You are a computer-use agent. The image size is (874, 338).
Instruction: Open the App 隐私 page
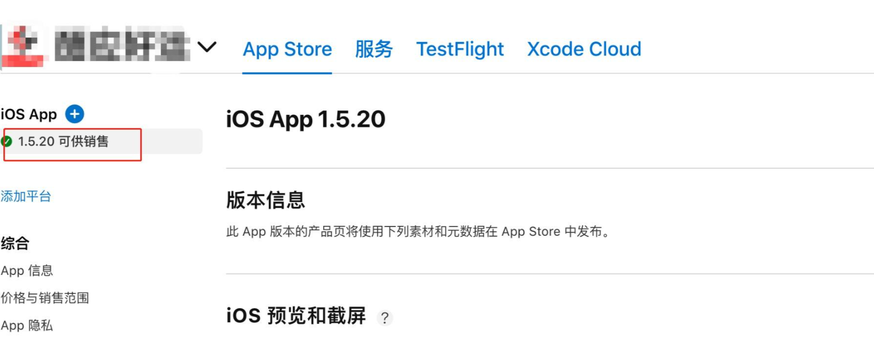tap(27, 325)
